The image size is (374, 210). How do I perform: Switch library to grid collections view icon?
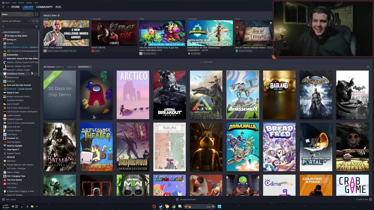[x=37, y=14]
